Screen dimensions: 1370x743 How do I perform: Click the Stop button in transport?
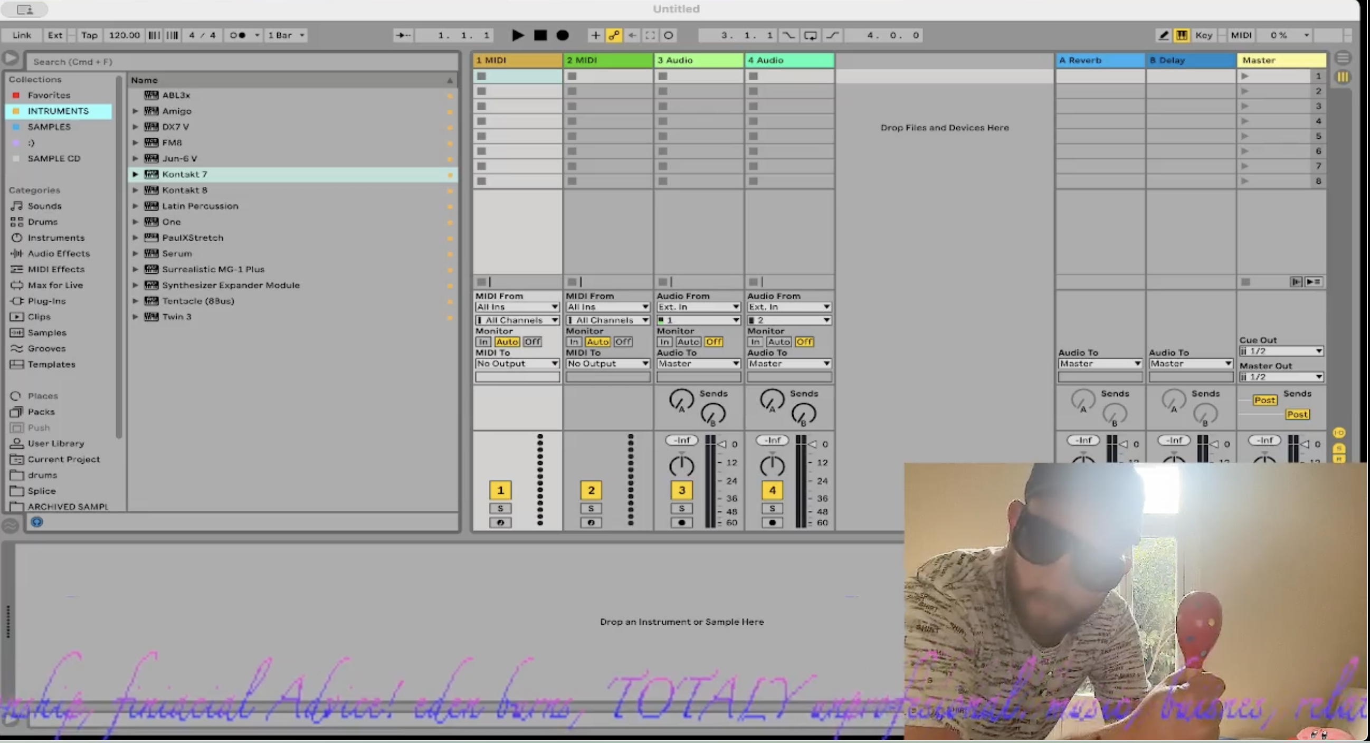pos(540,35)
